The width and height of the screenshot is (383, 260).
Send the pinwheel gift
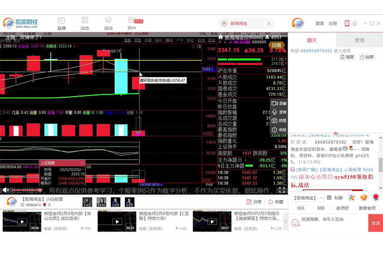(352, 198)
